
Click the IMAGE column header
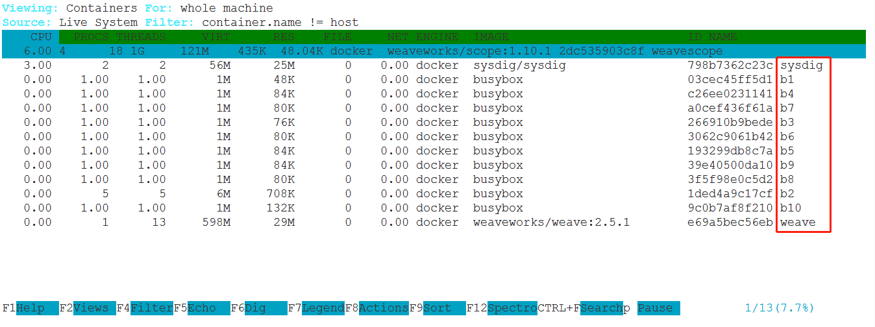click(x=491, y=37)
